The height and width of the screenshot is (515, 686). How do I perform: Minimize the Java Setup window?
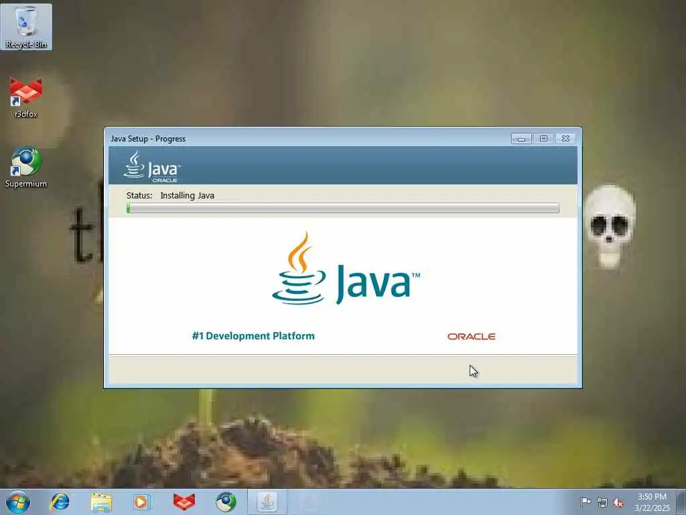(521, 138)
